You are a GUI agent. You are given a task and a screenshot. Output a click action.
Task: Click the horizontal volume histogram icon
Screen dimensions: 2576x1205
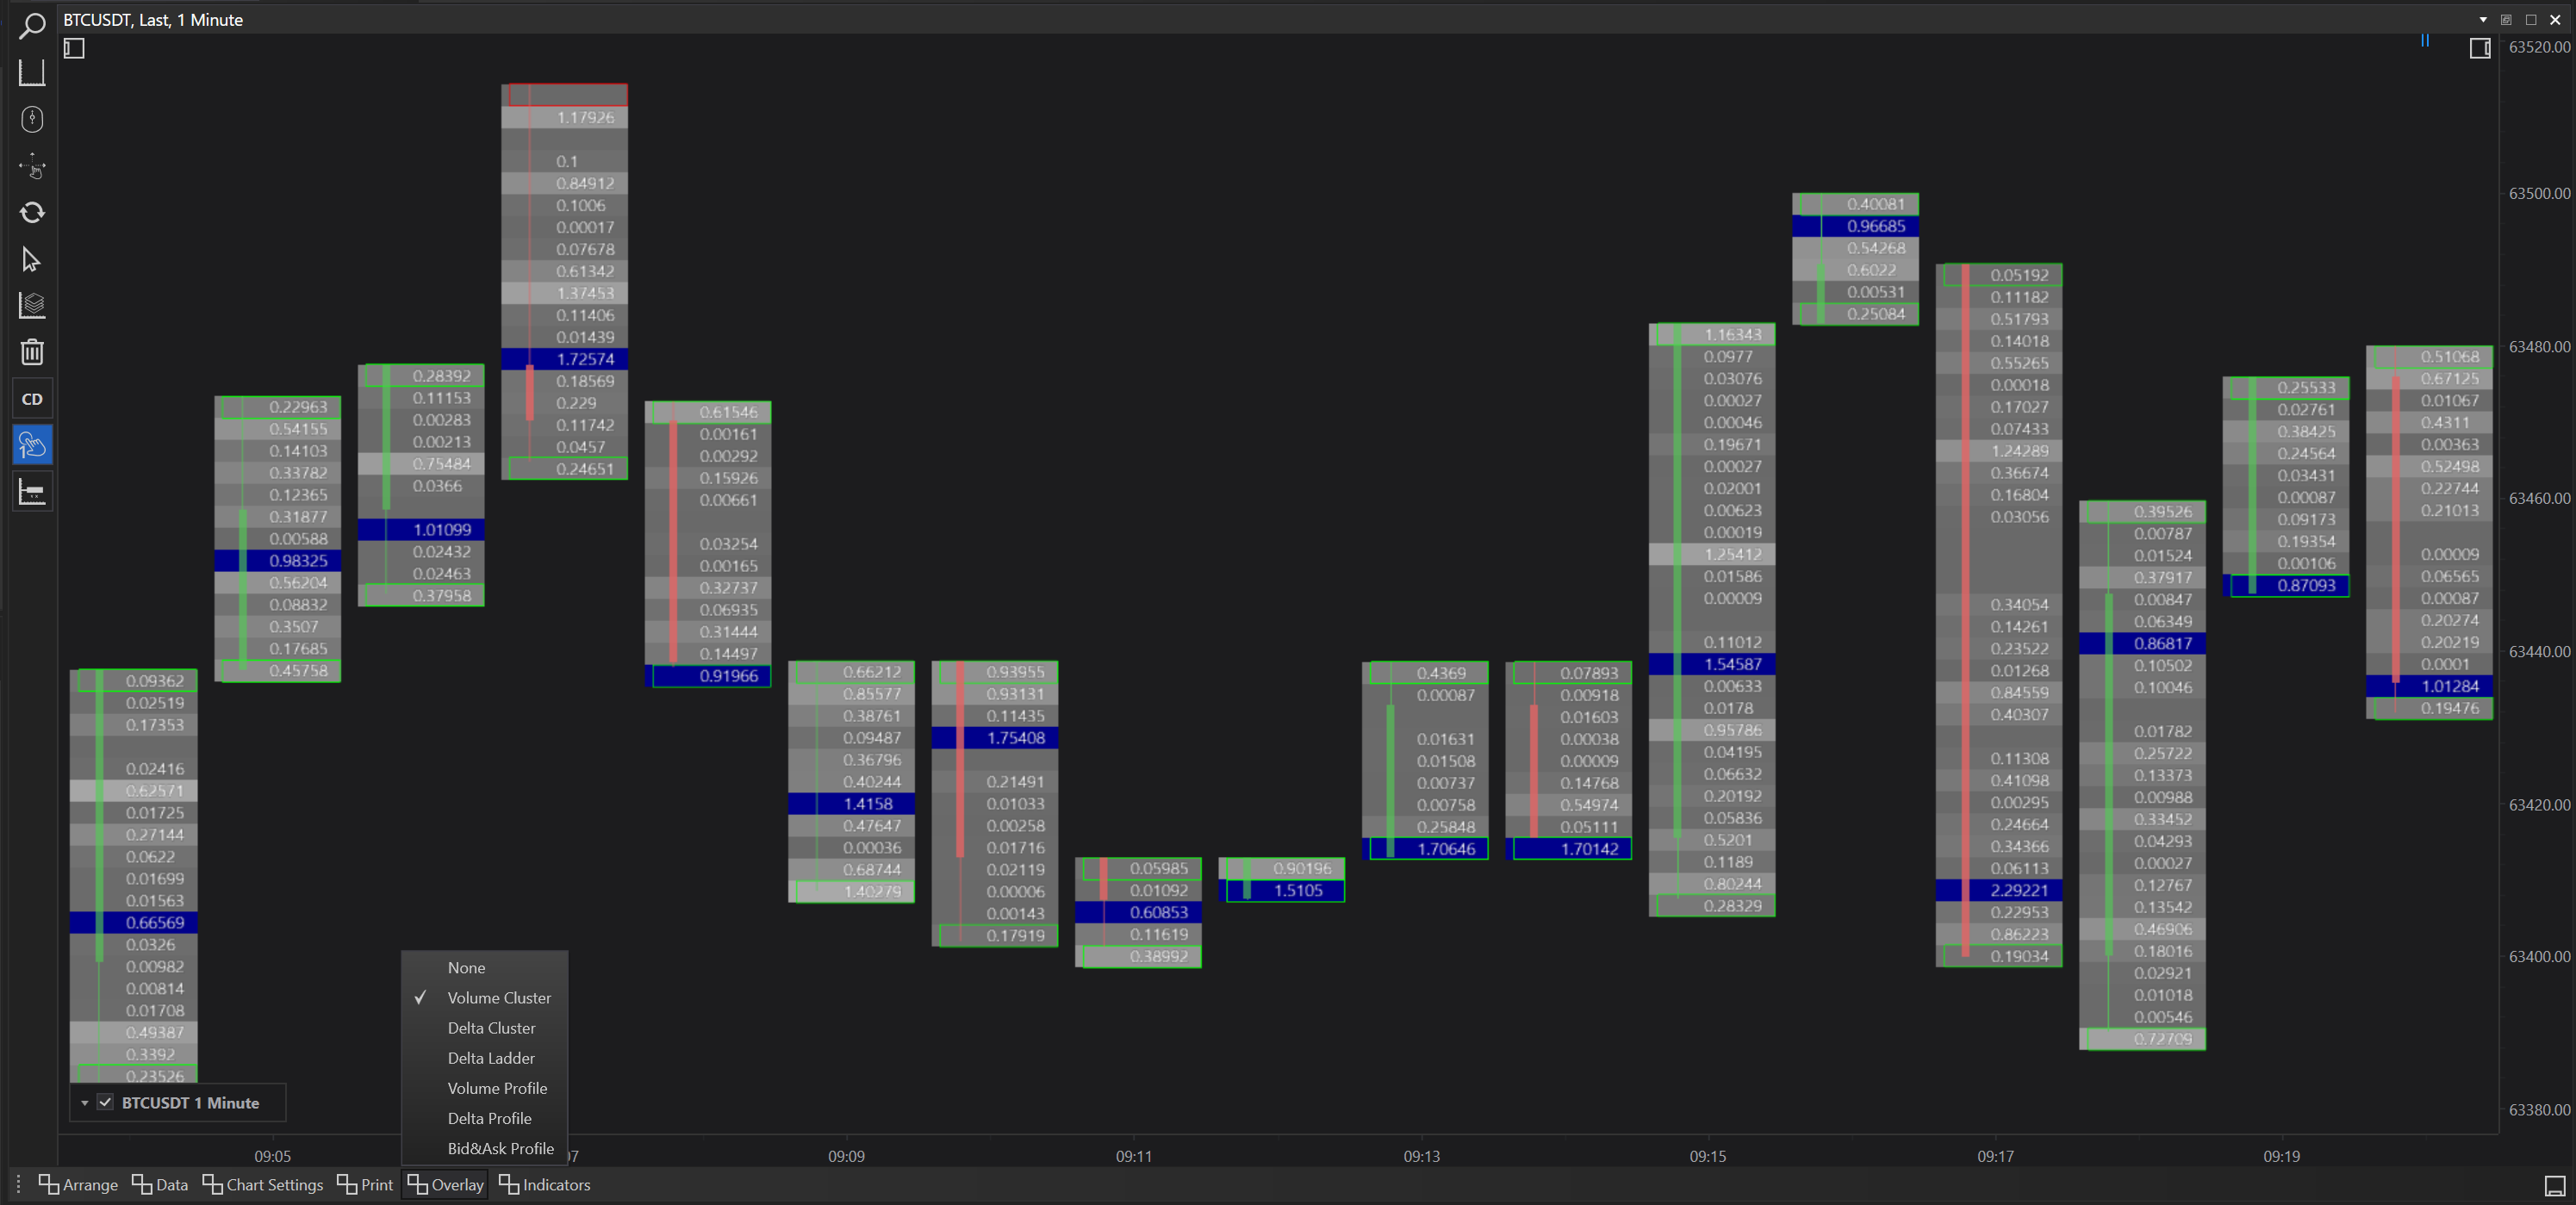tap(32, 492)
